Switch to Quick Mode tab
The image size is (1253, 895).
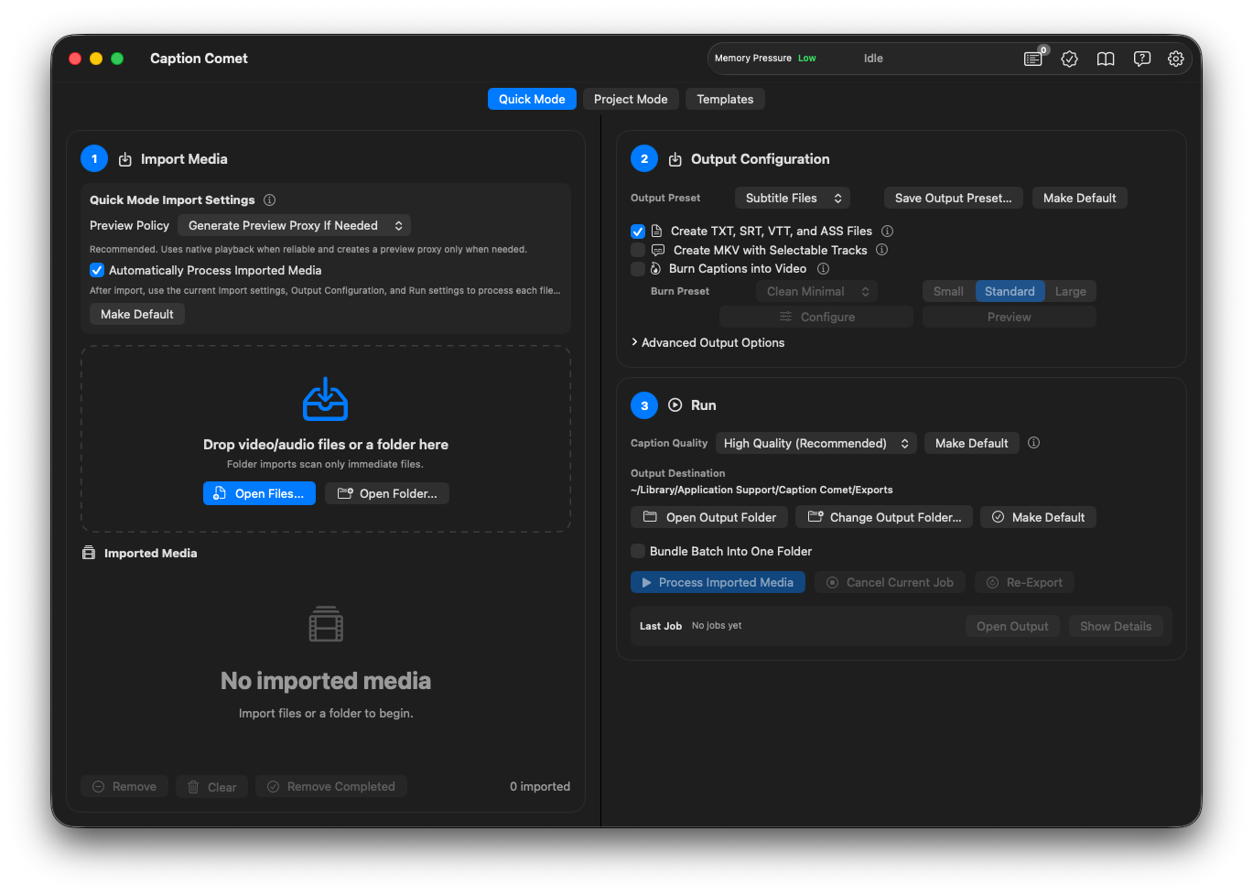click(x=532, y=99)
